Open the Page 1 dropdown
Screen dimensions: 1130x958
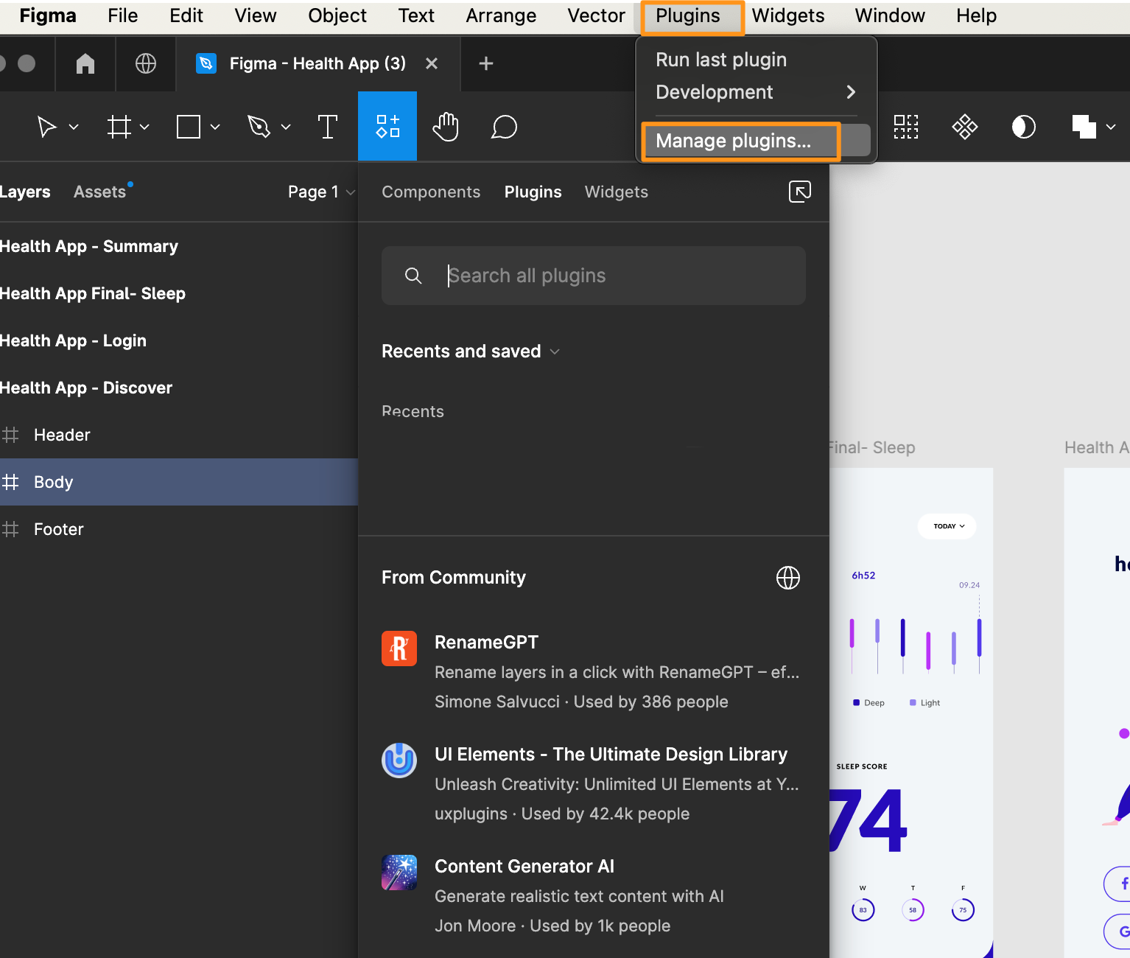321,192
